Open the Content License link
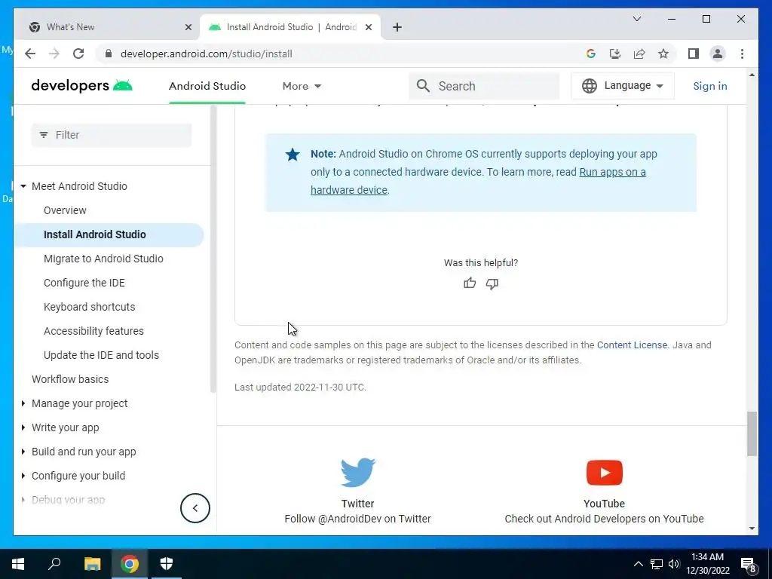 tap(632, 345)
